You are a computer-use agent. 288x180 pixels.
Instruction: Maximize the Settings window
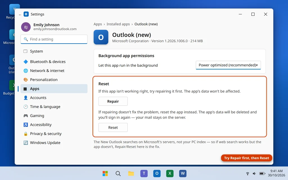[253, 14]
